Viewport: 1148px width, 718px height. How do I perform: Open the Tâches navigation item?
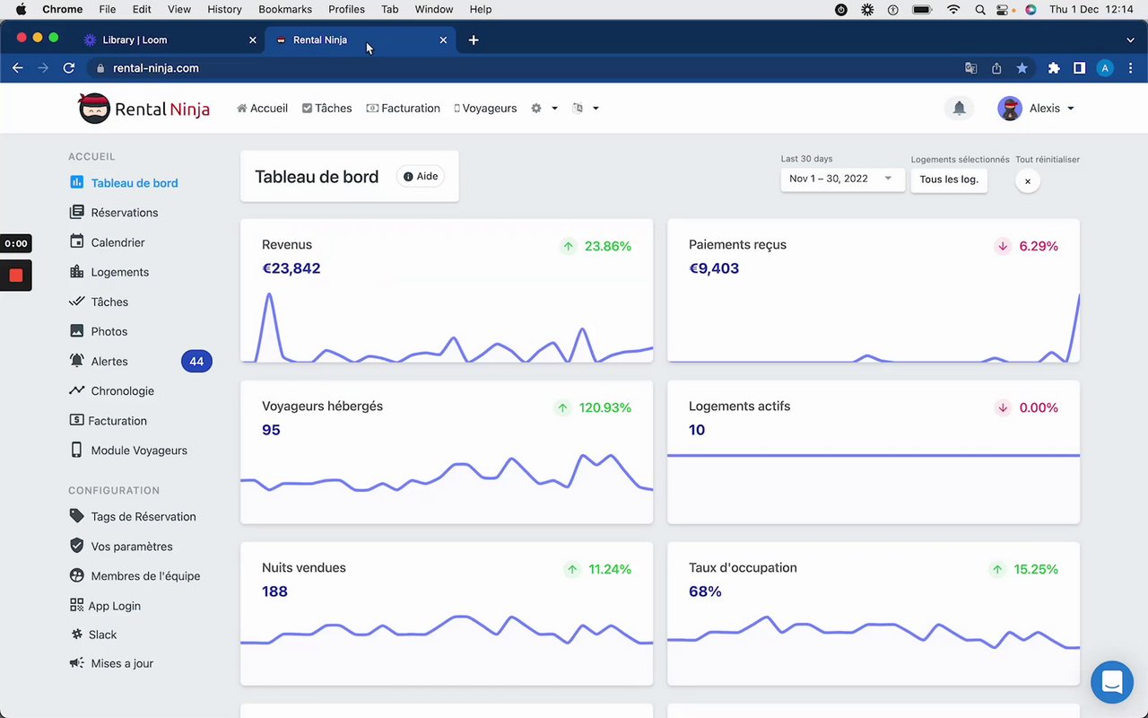point(326,109)
